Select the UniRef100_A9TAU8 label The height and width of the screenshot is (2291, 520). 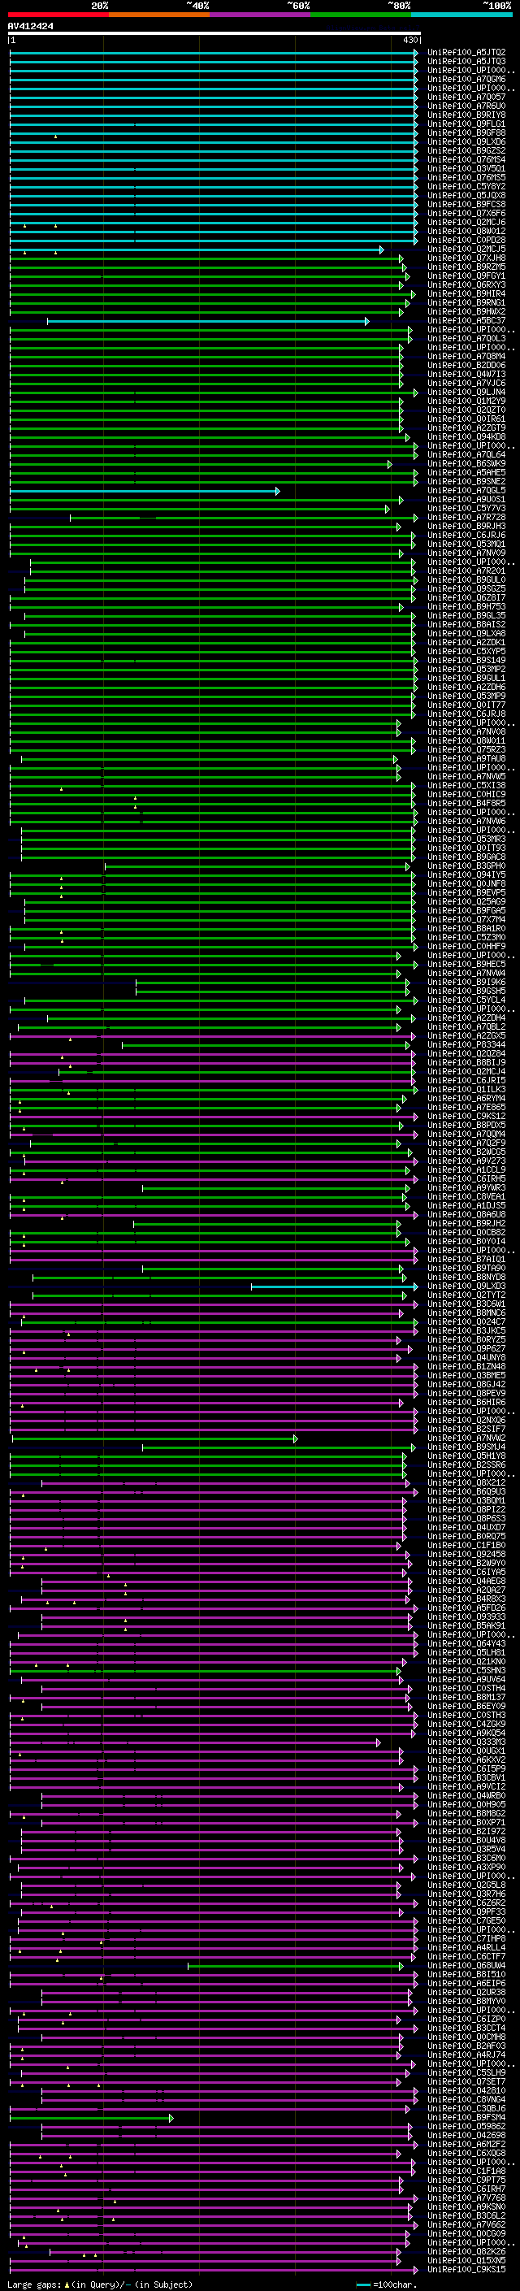[x=466, y=758]
